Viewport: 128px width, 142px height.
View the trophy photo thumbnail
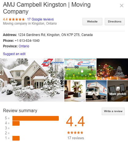coord(75,91)
